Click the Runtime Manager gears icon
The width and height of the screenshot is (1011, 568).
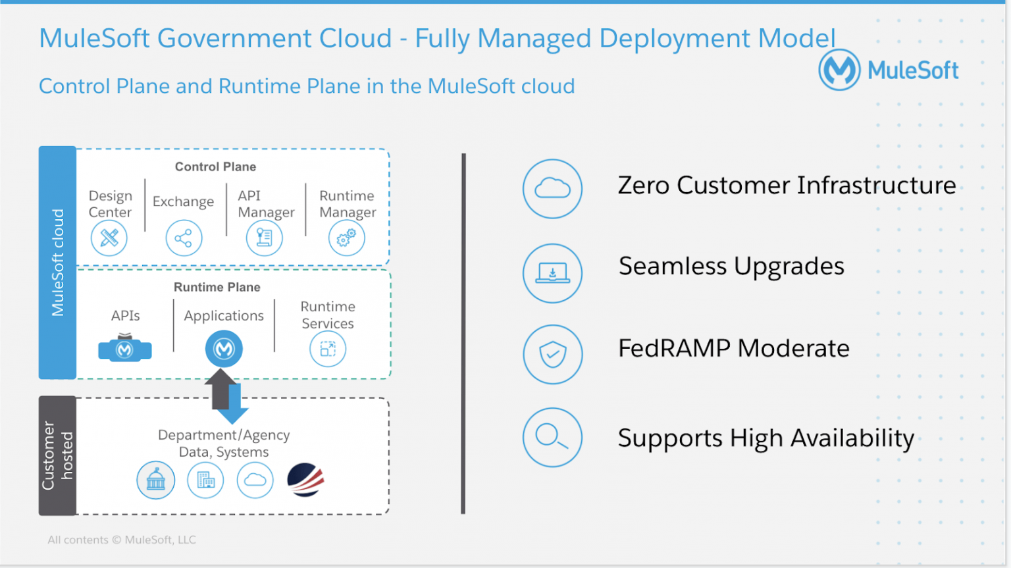pos(347,238)
